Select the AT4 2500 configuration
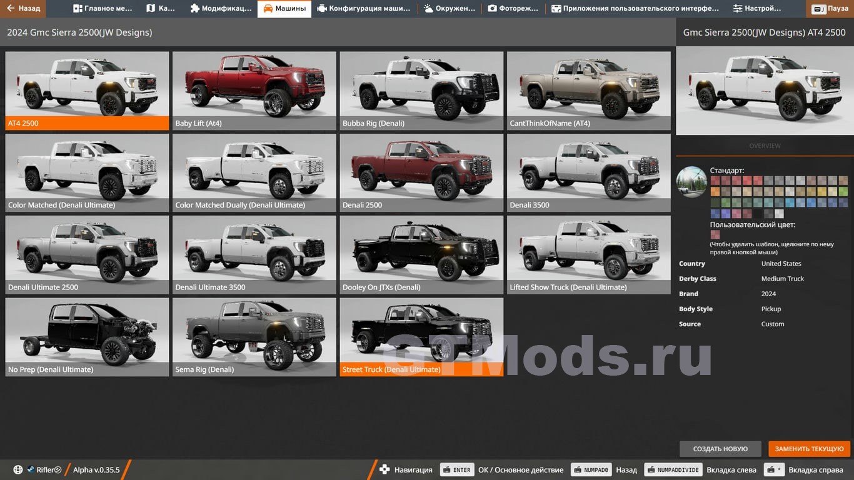Image resolution: width=854 pixels, height=480 pixels. (x=87, y=91)
